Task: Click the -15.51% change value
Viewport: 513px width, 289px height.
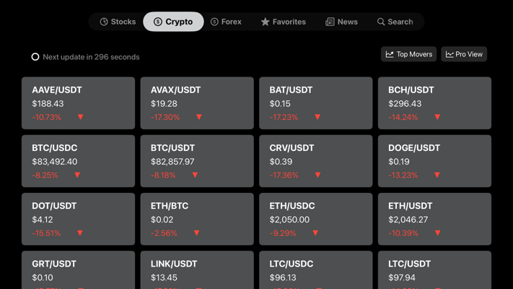Action: (x=46, y=233)
